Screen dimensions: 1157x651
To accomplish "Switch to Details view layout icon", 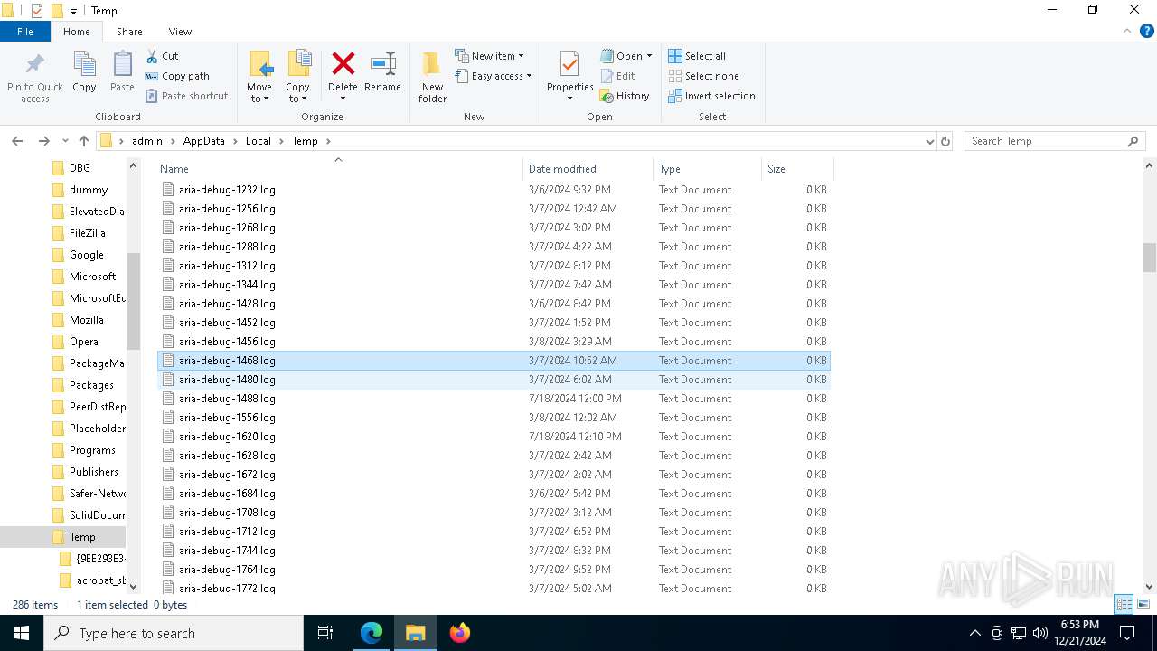I will coord(1124,604).
